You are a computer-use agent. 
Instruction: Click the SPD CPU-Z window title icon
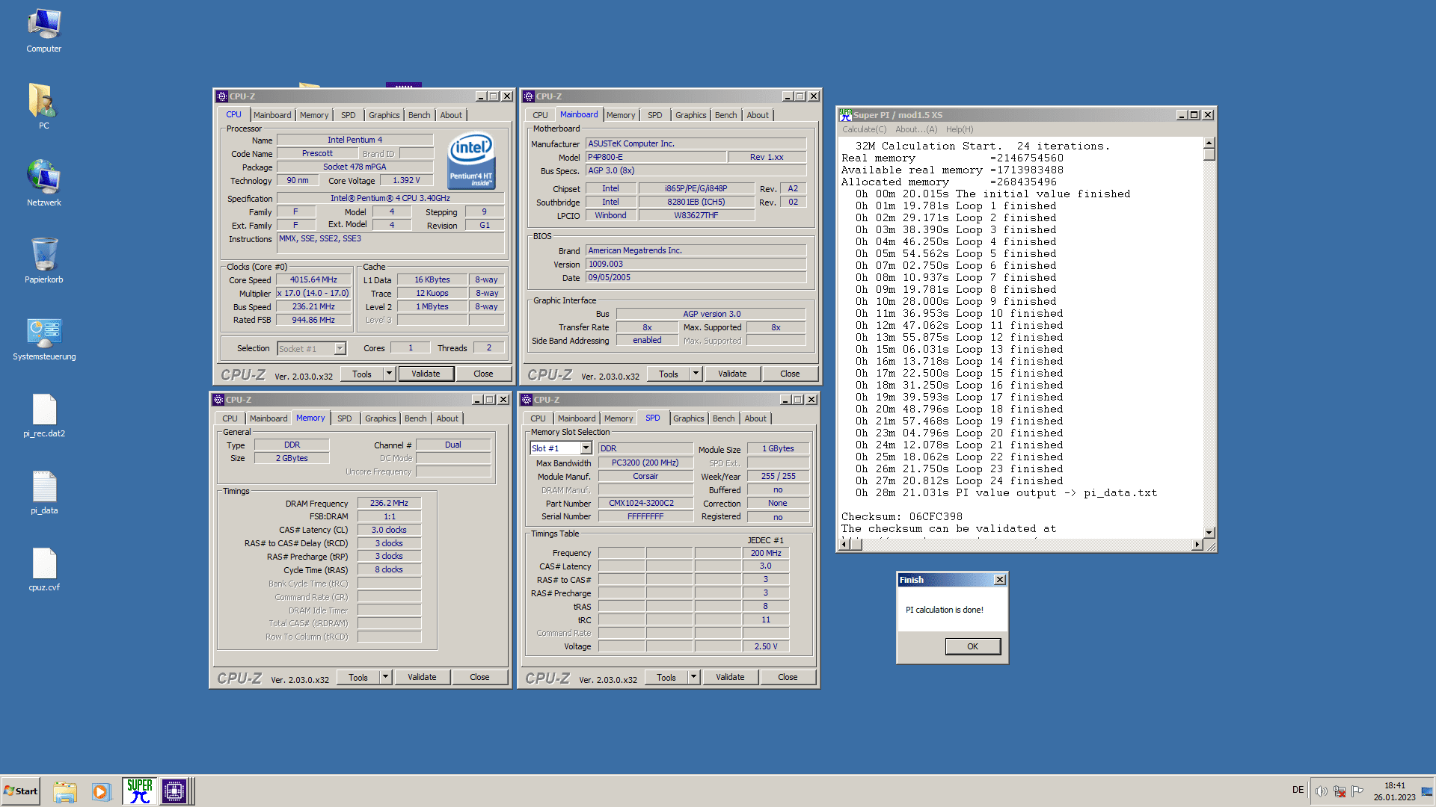(x=527, y=400)
